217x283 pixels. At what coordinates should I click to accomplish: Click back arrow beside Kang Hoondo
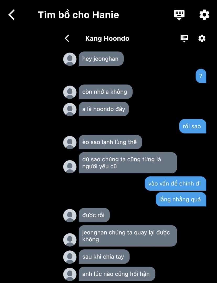click(67, 38)
